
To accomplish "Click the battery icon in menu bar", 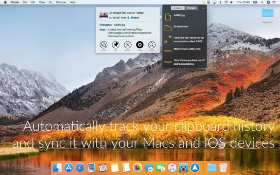I will (255, 2).
